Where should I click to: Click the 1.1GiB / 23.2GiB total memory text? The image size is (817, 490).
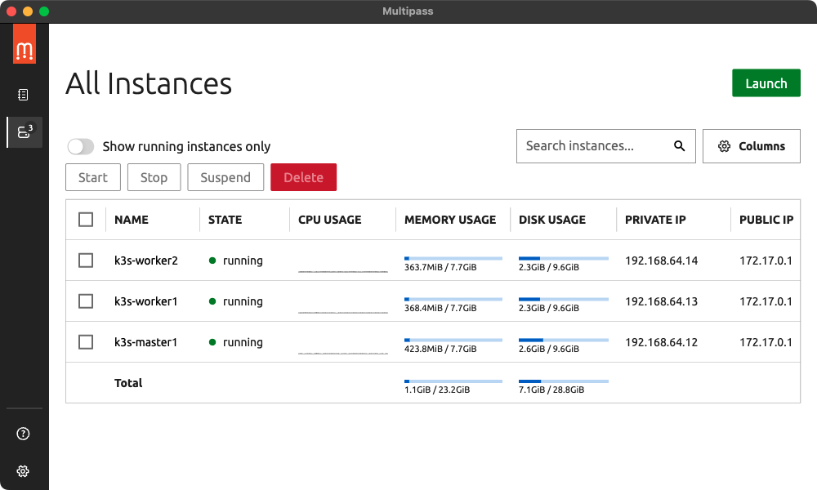coord(437,390)
